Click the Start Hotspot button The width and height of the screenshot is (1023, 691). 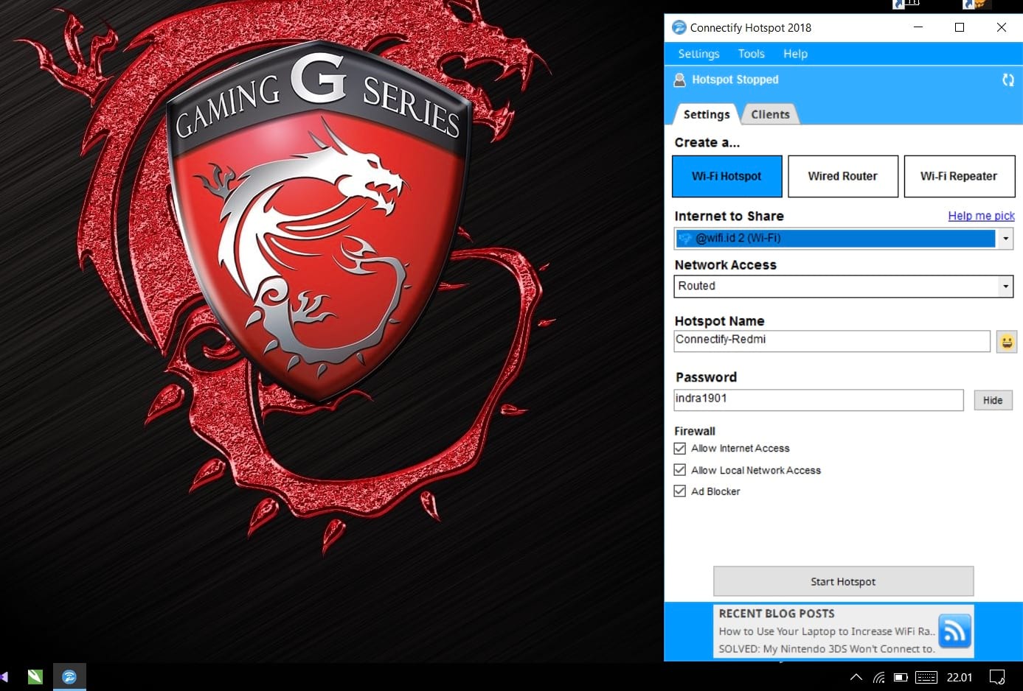click(x=843, y=581)
